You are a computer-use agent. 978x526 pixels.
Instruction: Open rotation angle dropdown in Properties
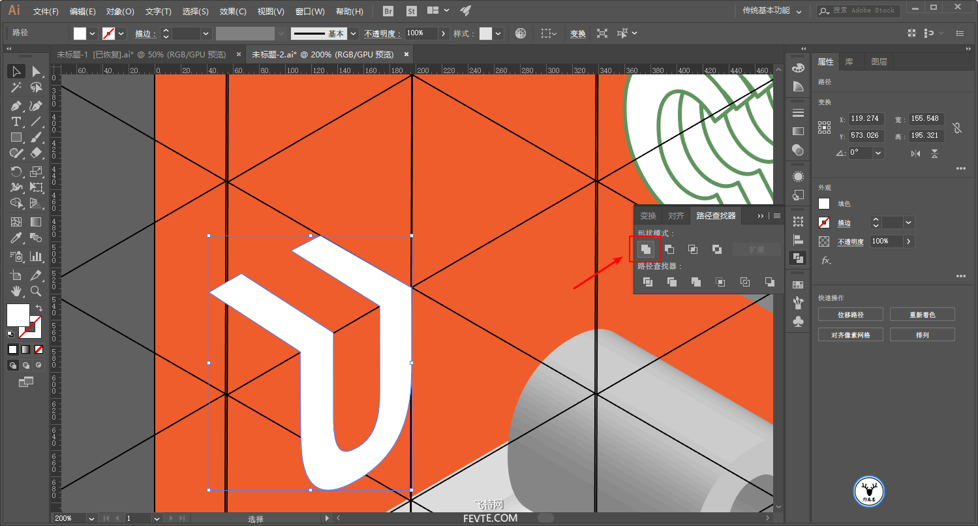point(878,153)
